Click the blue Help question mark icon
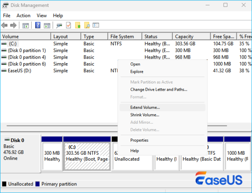This screenshot has width=252, height=193. (x=38, y=26)
